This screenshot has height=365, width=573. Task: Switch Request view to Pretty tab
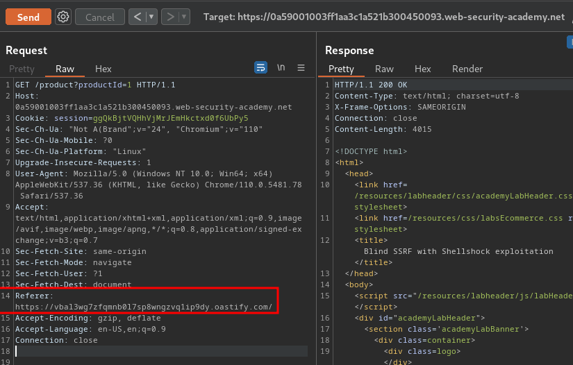[22, 69]
